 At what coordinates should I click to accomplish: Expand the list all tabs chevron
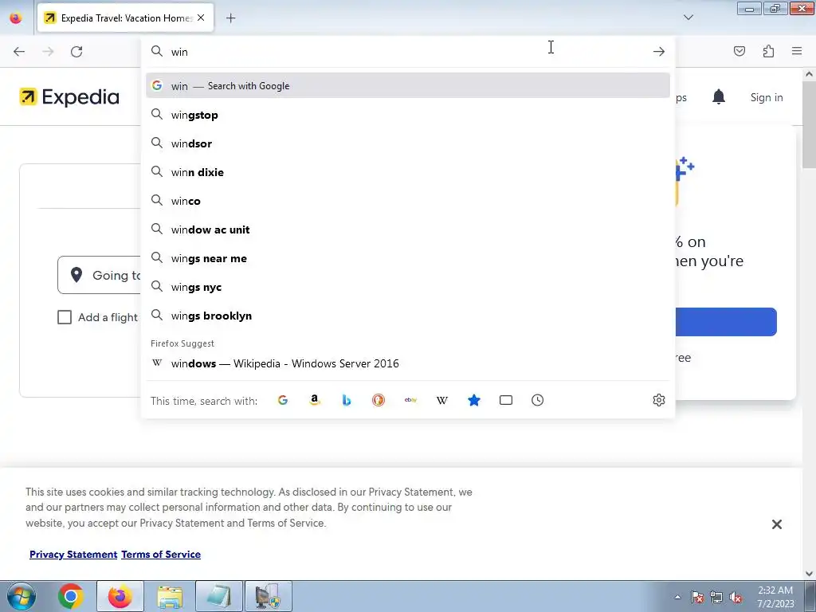pyautogui.click(x=688, y=18)
